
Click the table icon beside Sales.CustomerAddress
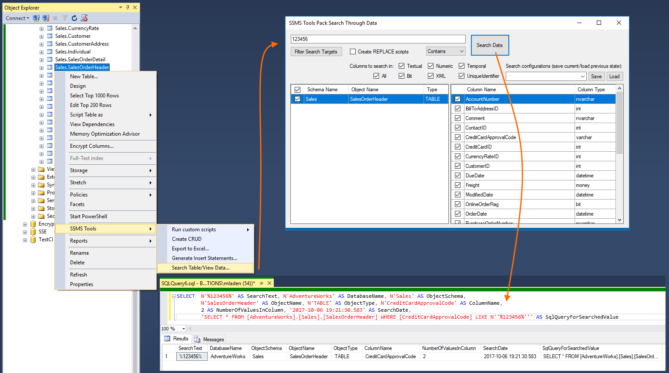(x=50, y=44)
